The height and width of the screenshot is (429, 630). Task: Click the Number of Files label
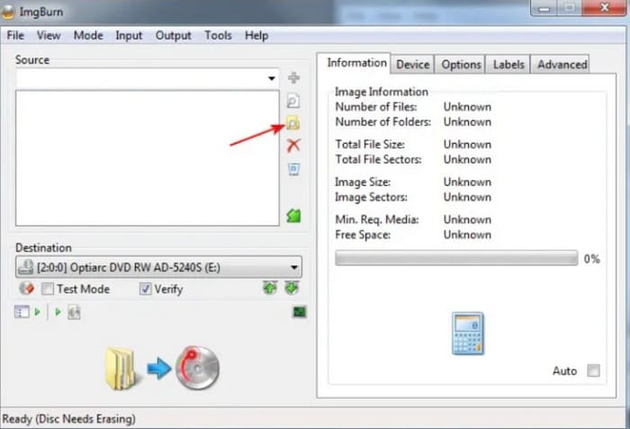point(376,107)
